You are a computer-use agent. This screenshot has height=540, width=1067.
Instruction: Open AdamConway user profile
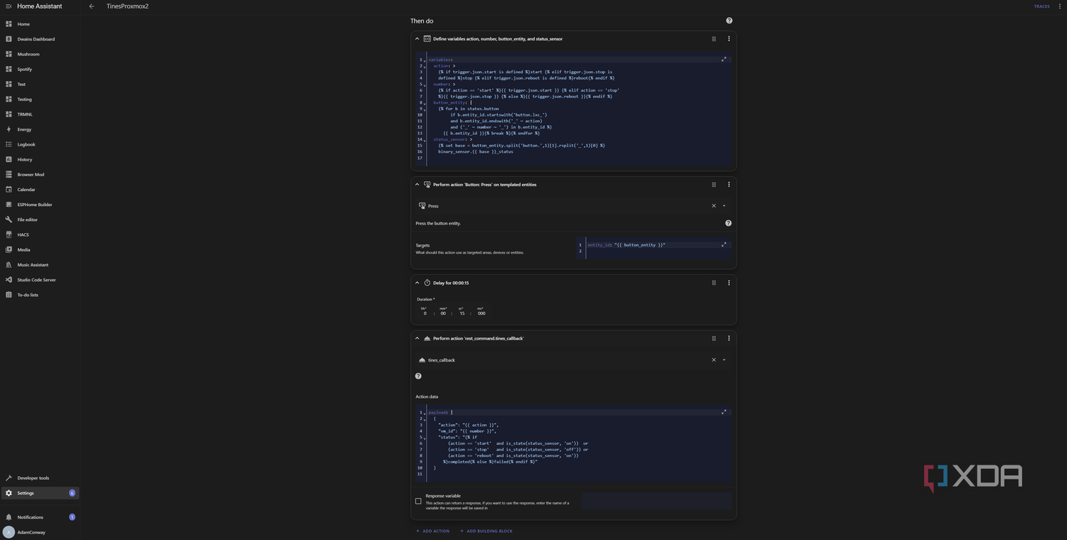point(40,532)
